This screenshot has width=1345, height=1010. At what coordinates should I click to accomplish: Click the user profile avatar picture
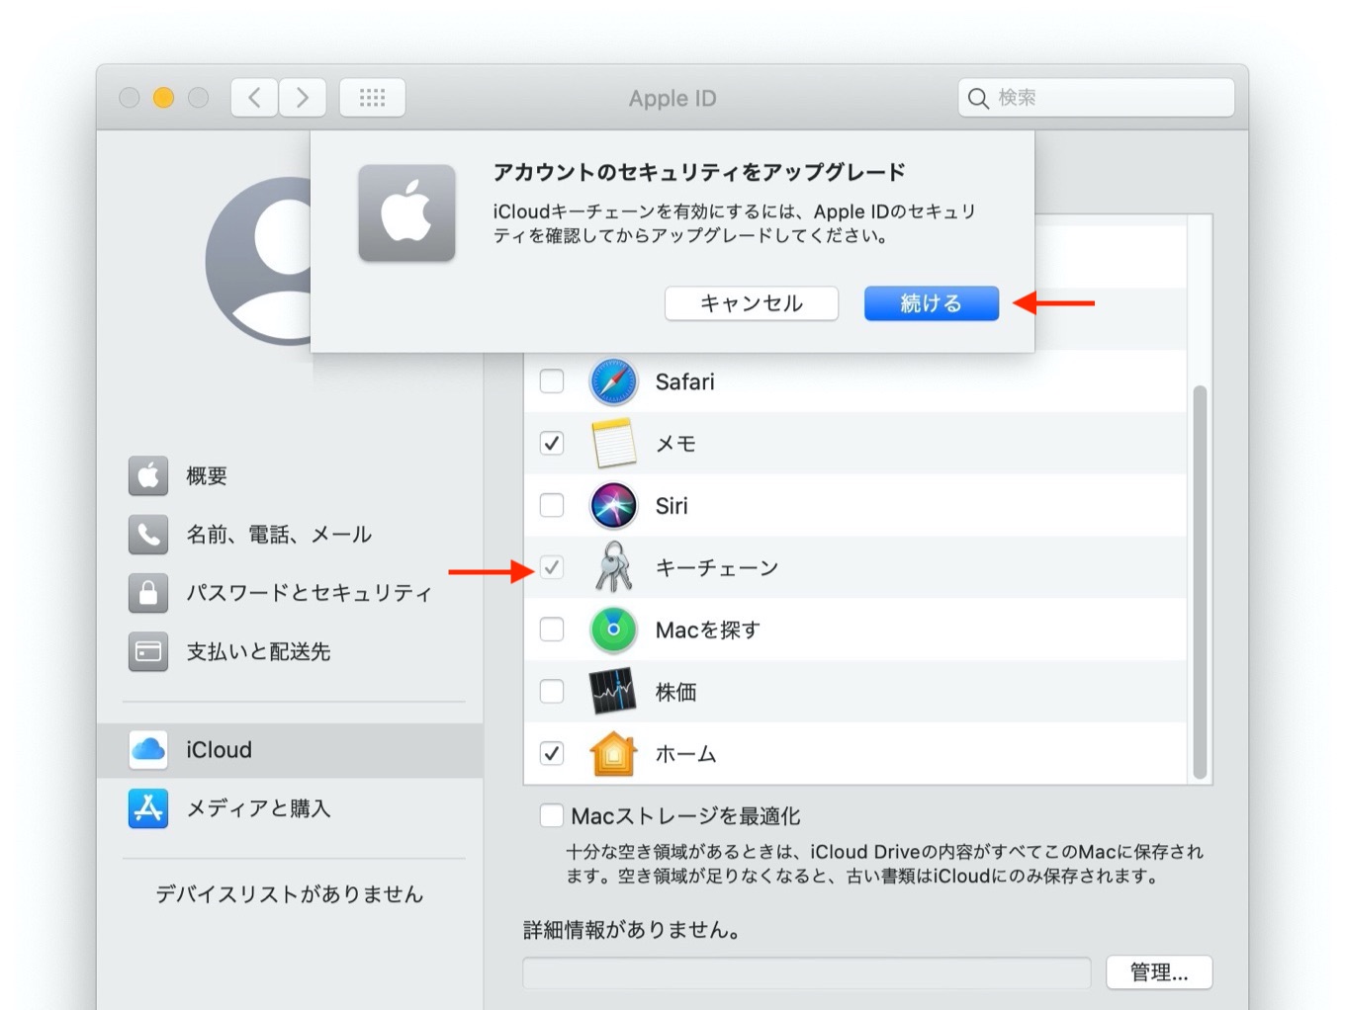(259, 261)
